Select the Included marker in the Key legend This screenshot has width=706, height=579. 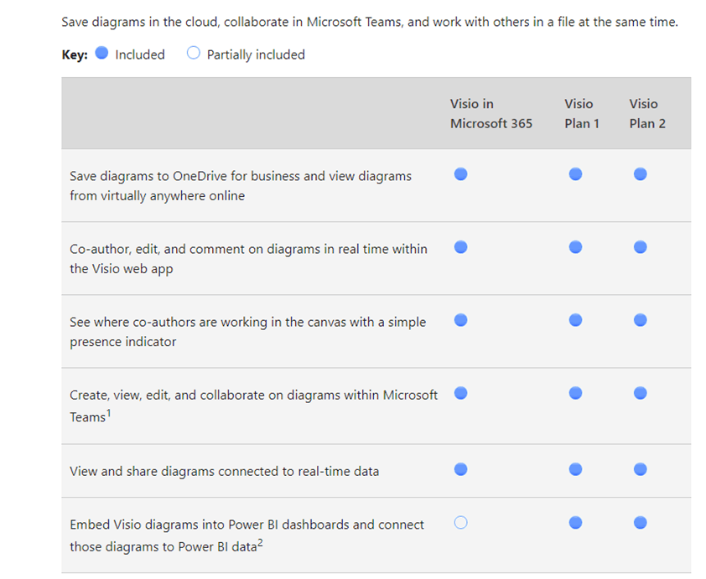pos(101,54)
